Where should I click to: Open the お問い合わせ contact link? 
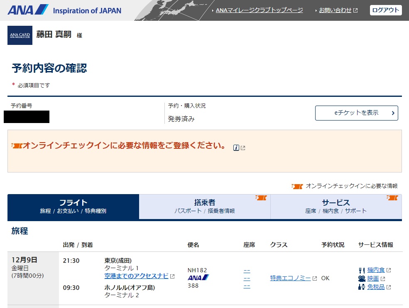[x=335, y=10]
